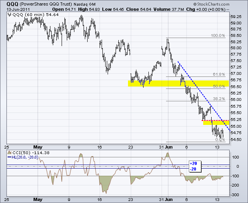Click the +20 annotation in the CCI panel
Image resolution: width=248 pixels, height=203 pixels.
193,163
